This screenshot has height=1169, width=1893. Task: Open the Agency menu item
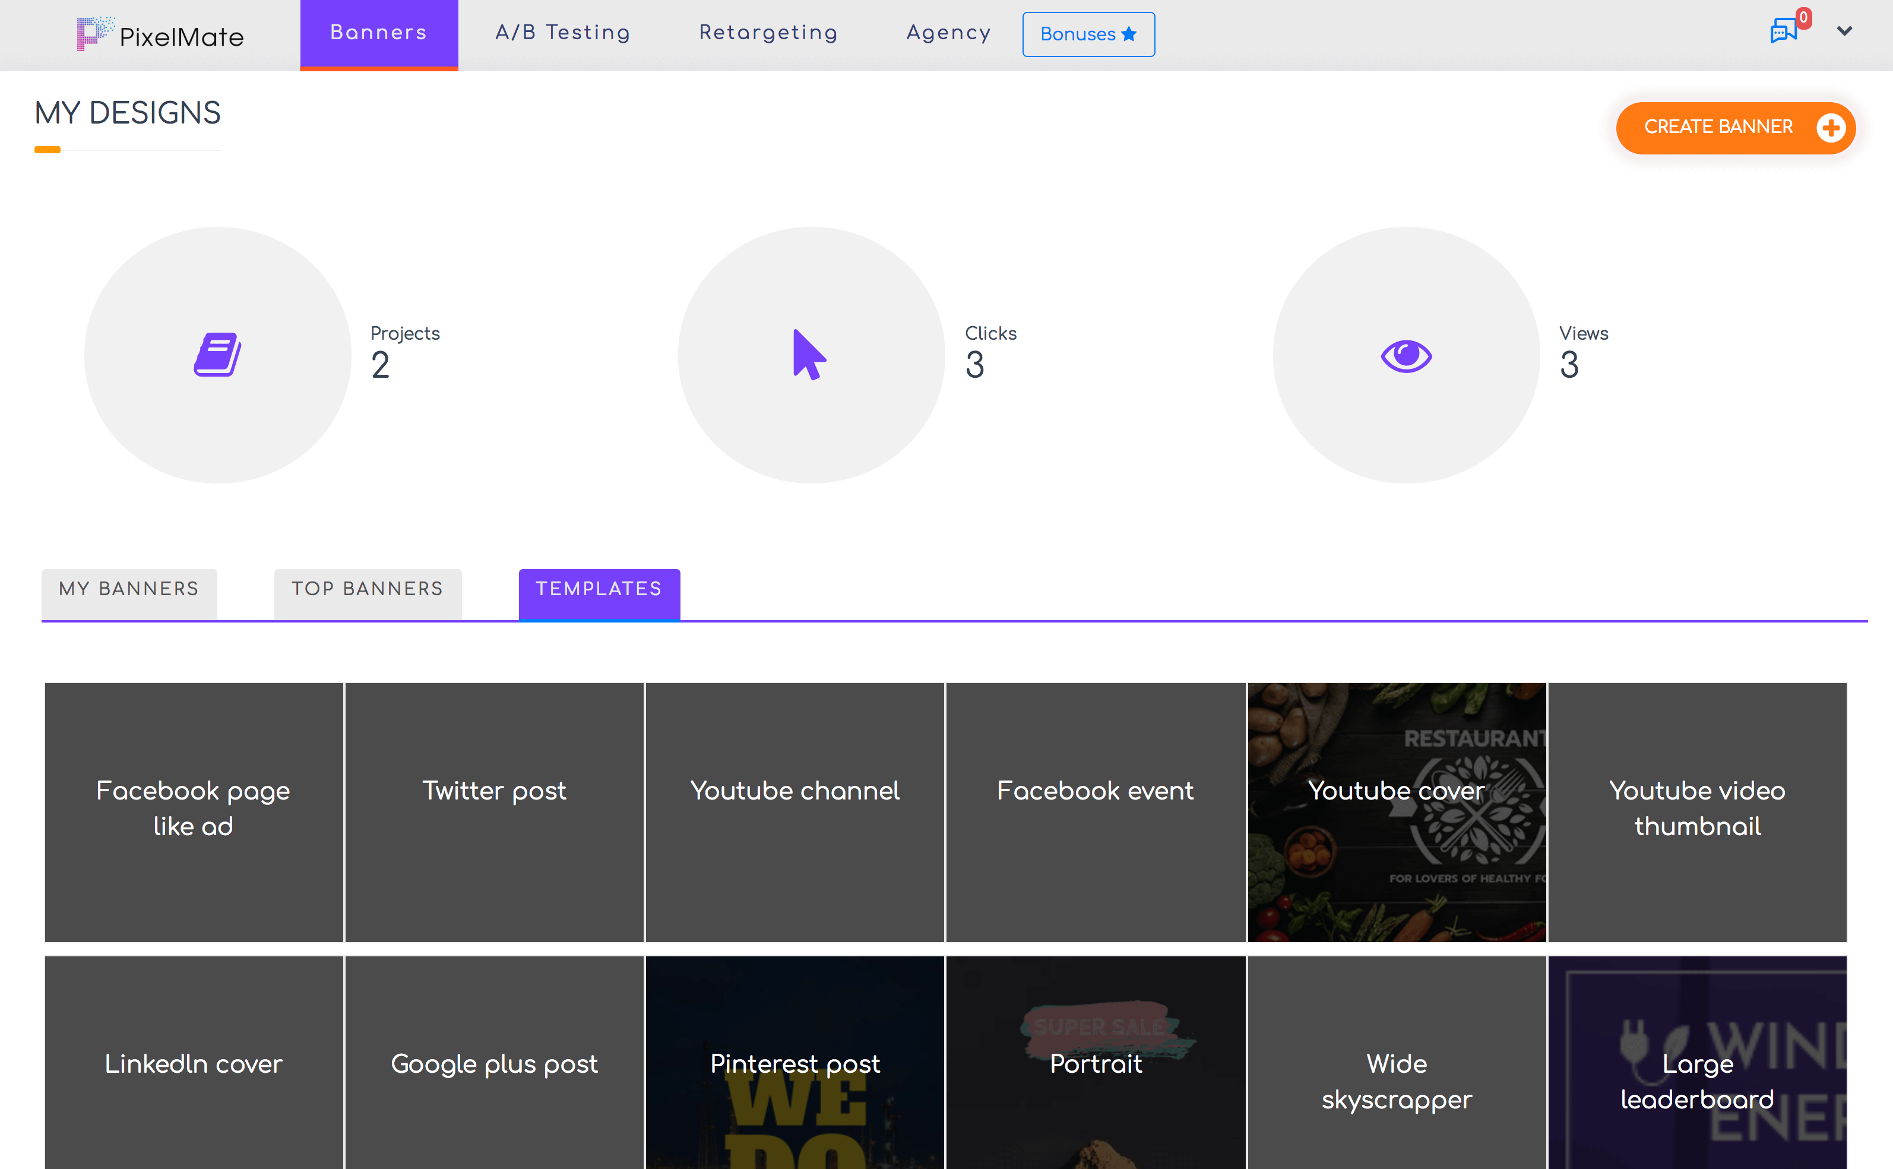pos(948,33)
